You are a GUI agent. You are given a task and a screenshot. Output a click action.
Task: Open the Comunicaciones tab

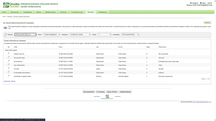77,12
